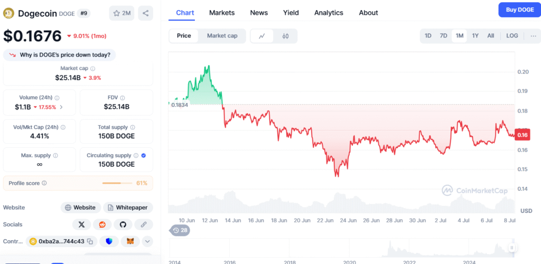Click the pause handle on the timeline range slider
This screenshot has height=264, width=541.
click(x=511, y=247)
